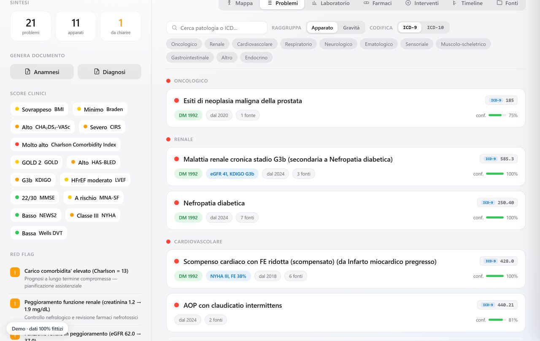The width and height of the screenshot is (540, 341).
Task: Click the 75% confidence bar
Action: tap(497, 115)
